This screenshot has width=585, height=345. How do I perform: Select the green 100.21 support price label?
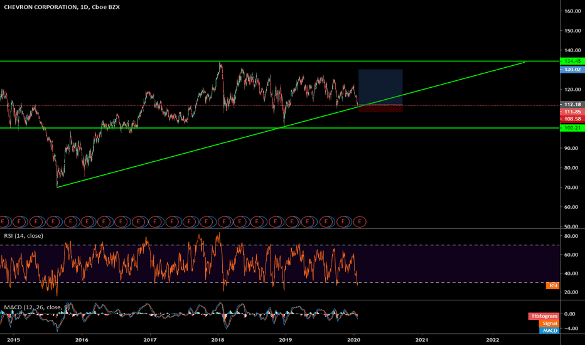coord(572,128)
